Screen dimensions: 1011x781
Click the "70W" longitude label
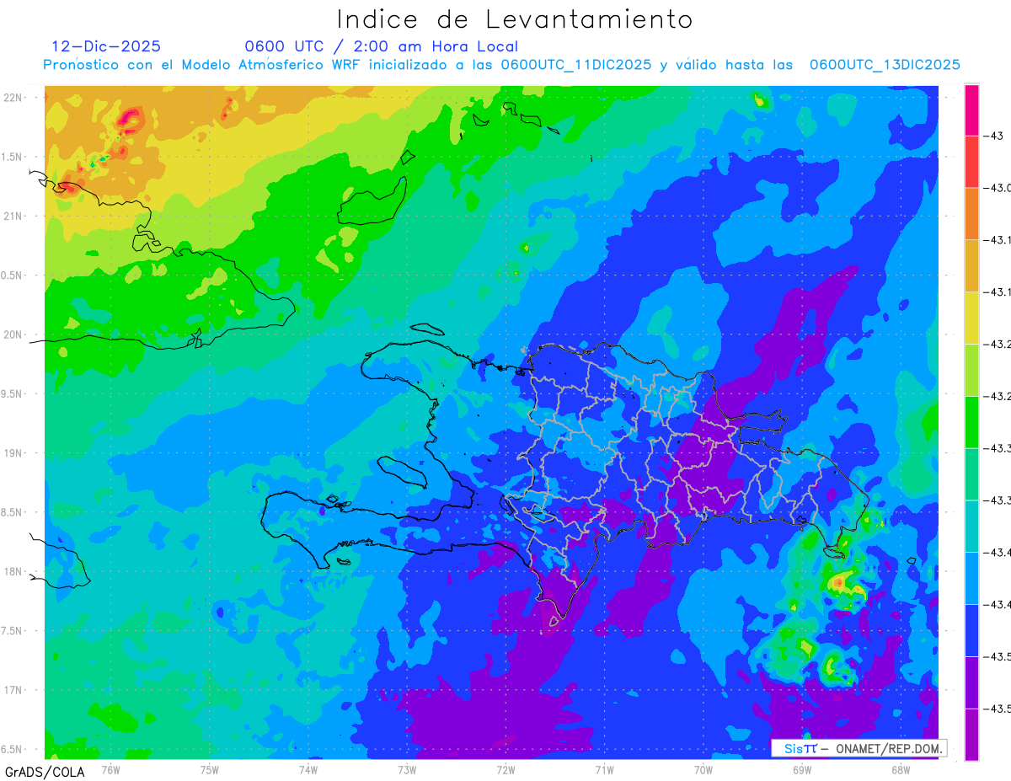point(703,769)
